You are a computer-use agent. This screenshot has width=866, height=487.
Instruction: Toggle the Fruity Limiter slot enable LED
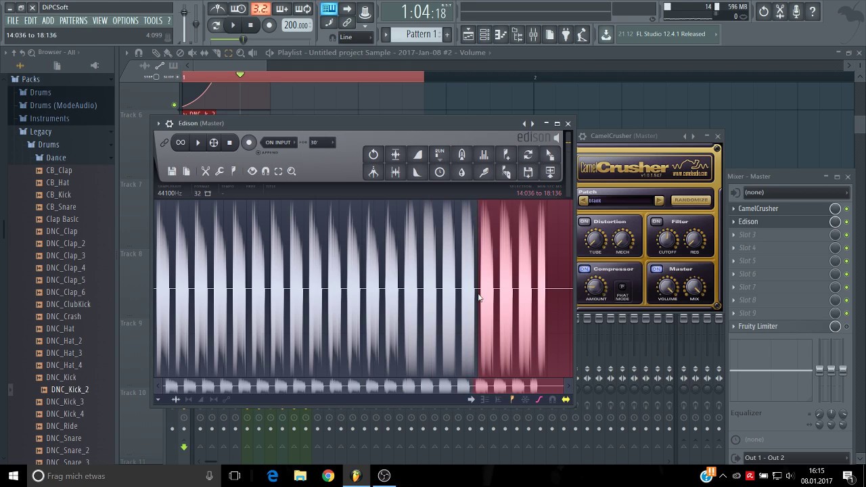point(846,327)
